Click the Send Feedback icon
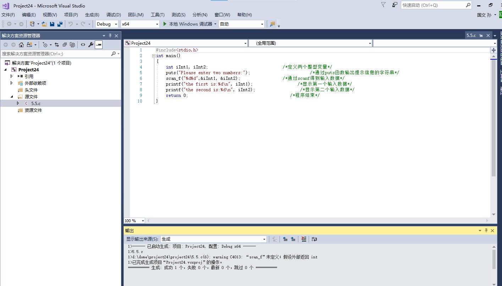This screenshot has height=286, width=502. (x=395, y=5)
